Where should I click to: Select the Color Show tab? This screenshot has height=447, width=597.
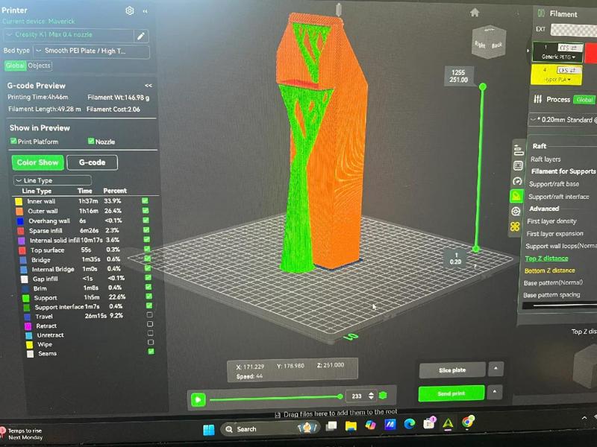pos(38,162)
